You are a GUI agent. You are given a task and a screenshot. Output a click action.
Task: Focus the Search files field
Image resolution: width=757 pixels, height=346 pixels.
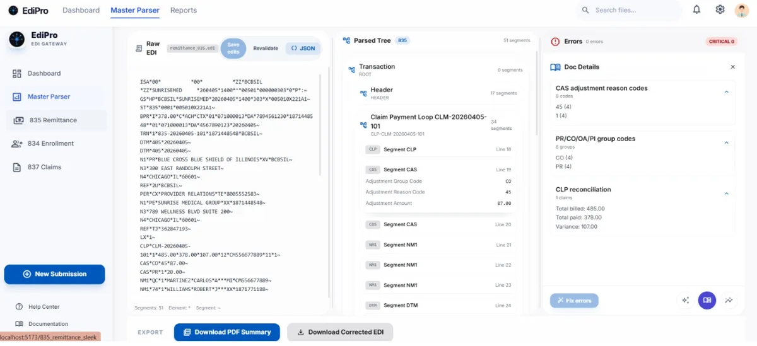pos(629,10)
